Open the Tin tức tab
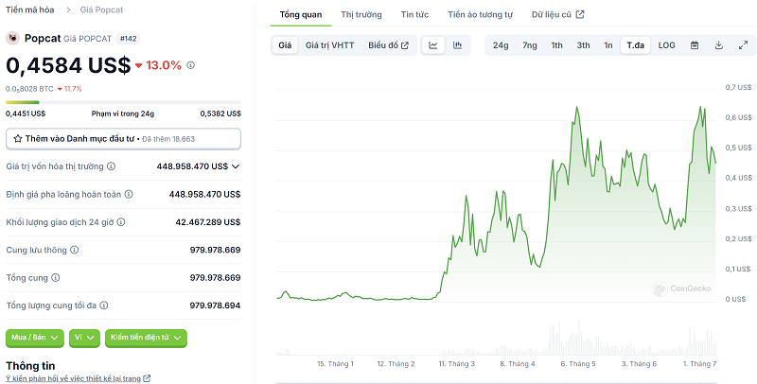 coord(414,15)
